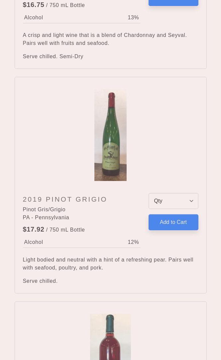This screenshot has height=360, width=221.
Task: Click "750 mL Bottle" beside $17.92
Action: click(67, 230)
